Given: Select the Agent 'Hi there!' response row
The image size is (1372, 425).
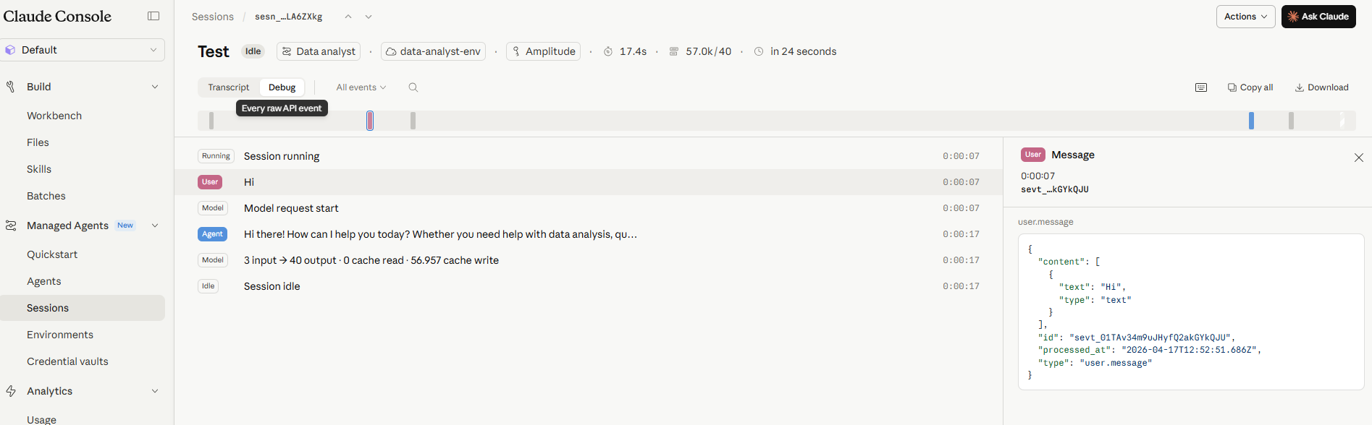Looking at the screenshot, I should (x=589, y=234).
